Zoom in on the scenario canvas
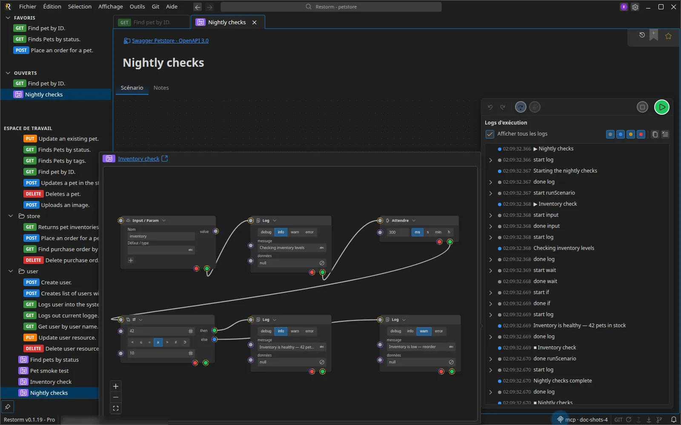Image resolution: width=681 pixels, height=425 pixels. tap(116, 386)
